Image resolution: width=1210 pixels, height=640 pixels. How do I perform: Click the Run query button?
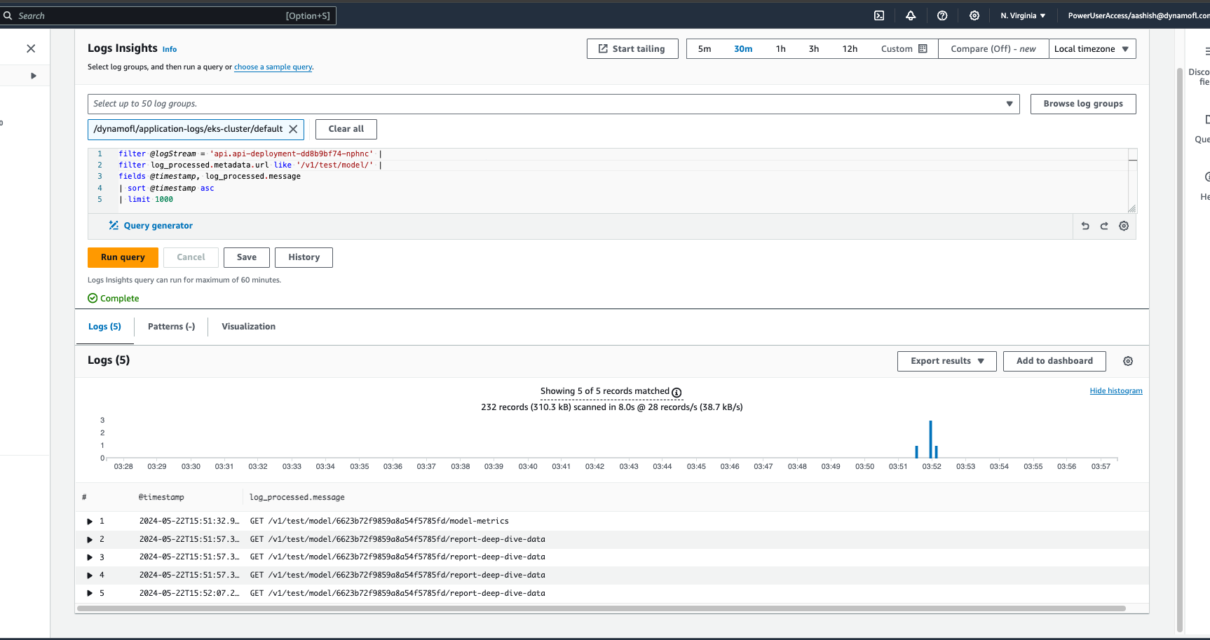click(123, 257)
